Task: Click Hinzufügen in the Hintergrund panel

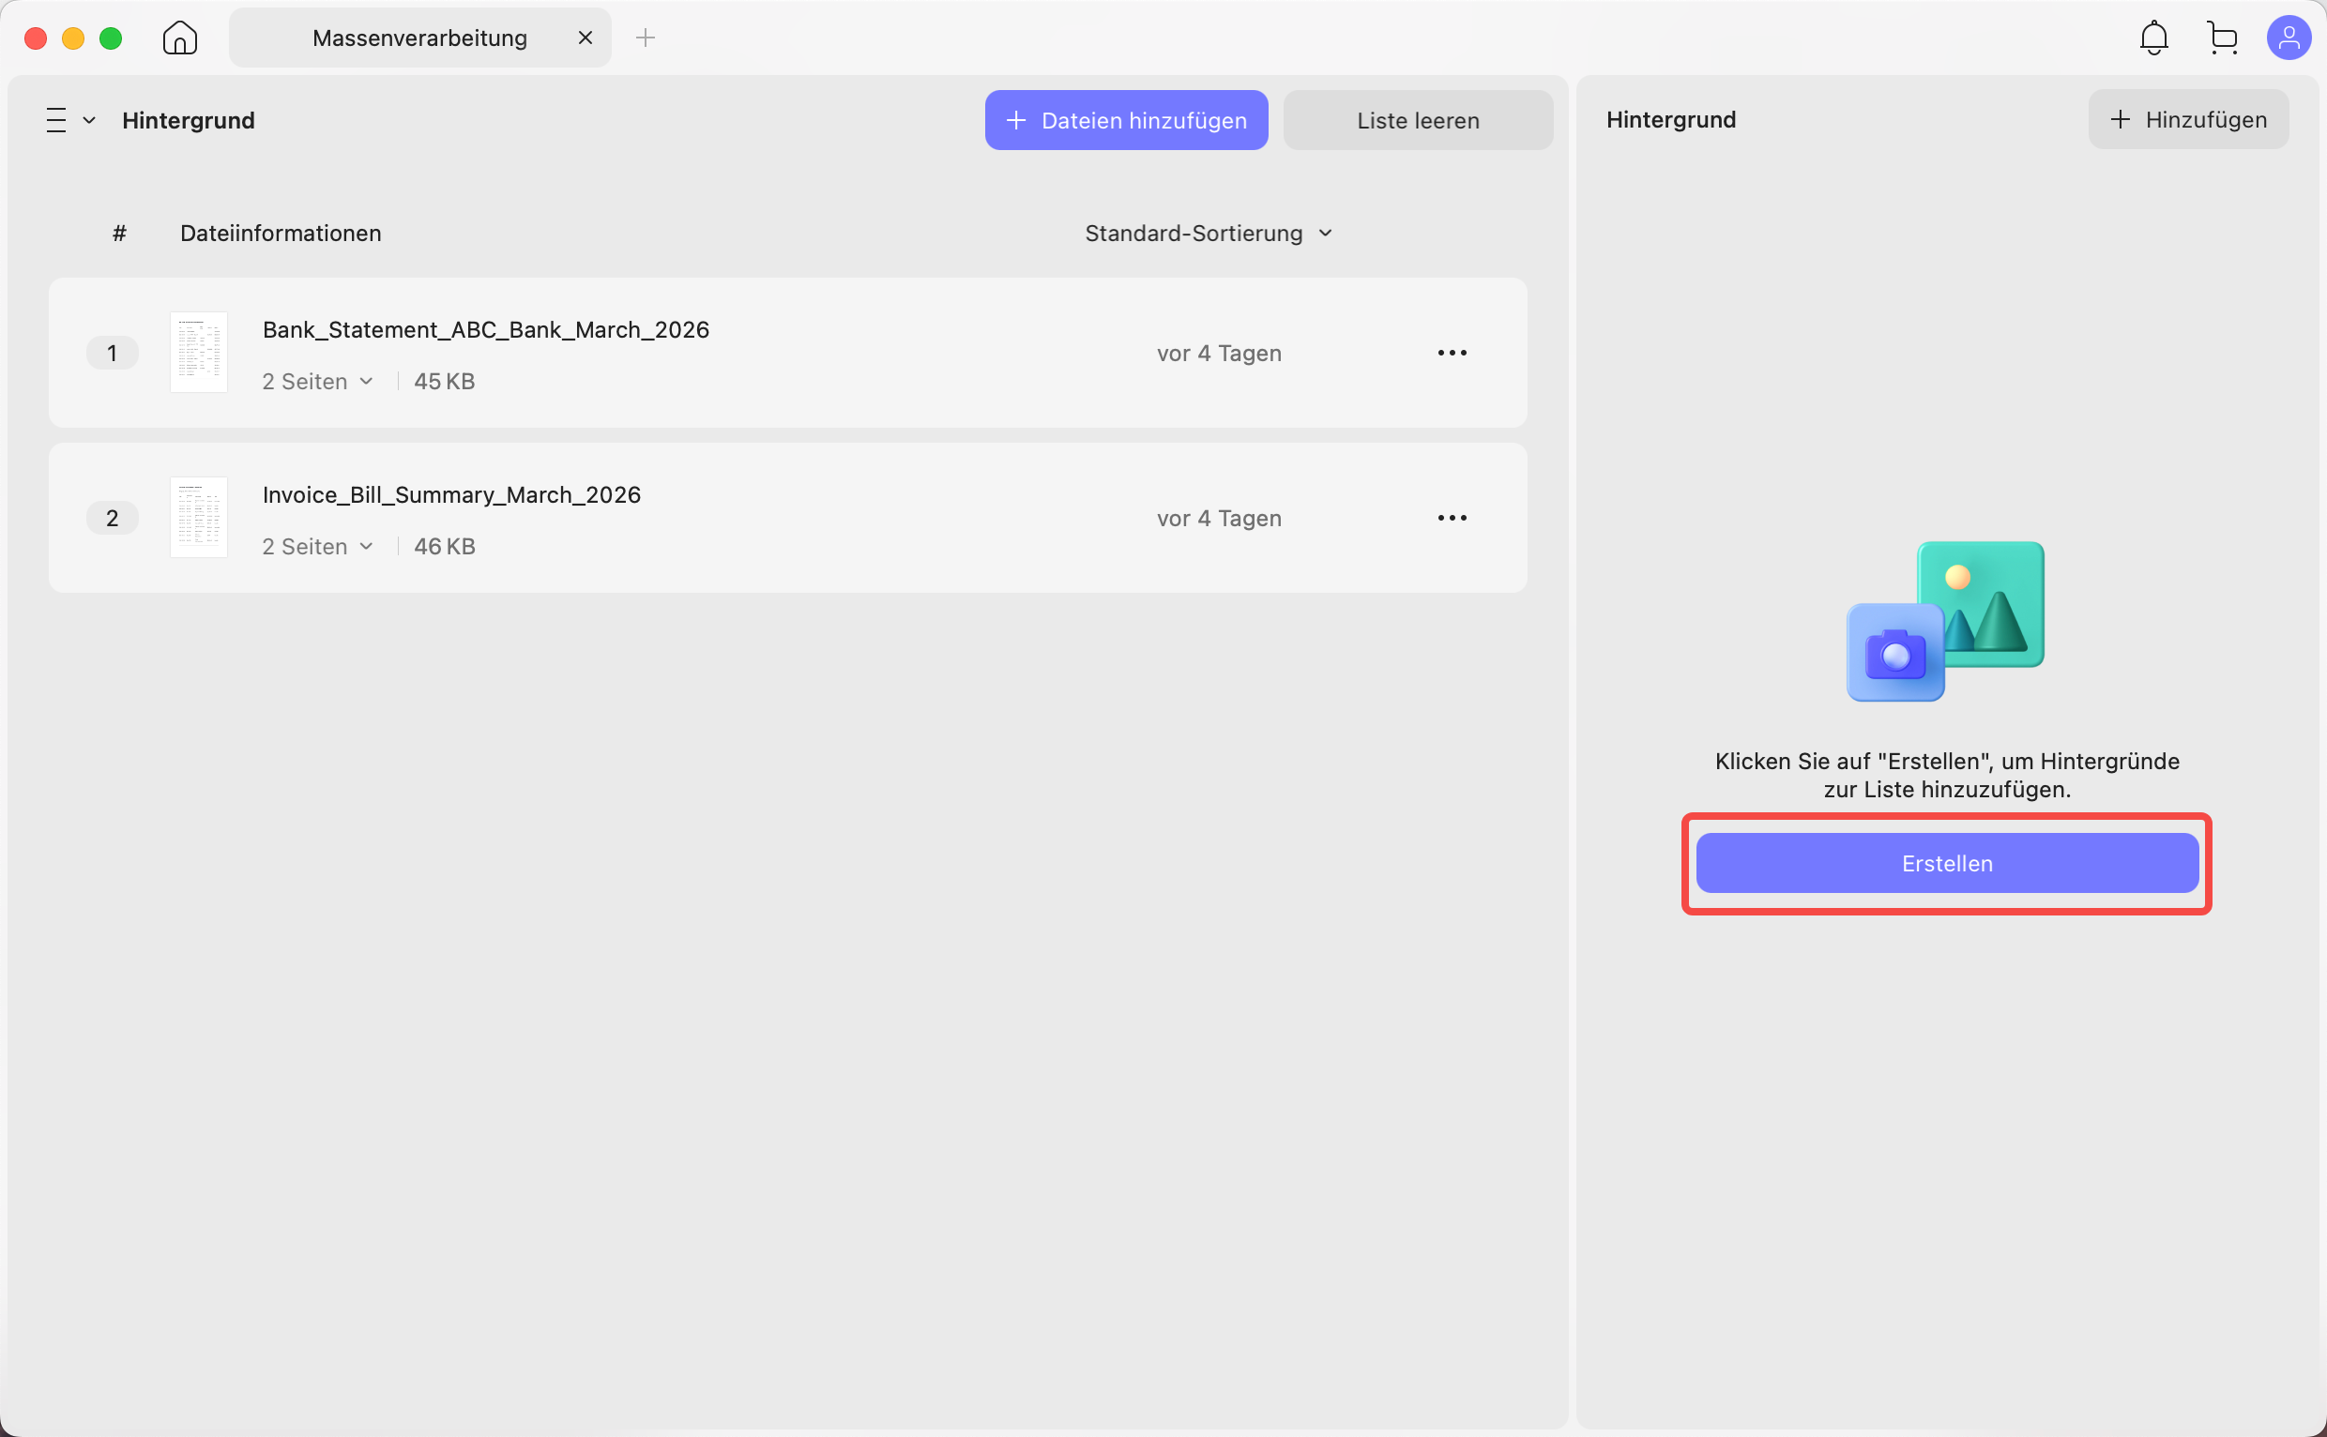Action: click(x=2187, y=120)
